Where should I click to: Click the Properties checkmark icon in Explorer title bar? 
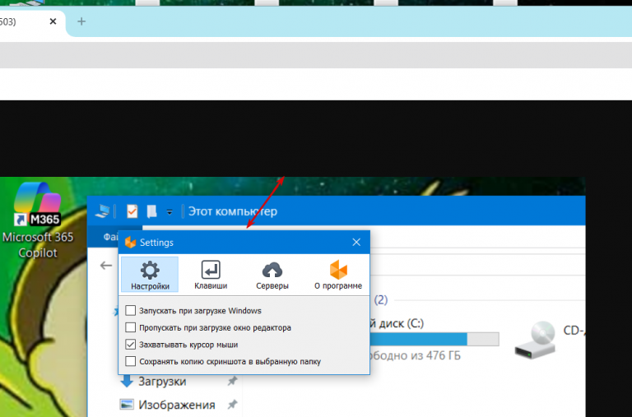tap(132, 211)
